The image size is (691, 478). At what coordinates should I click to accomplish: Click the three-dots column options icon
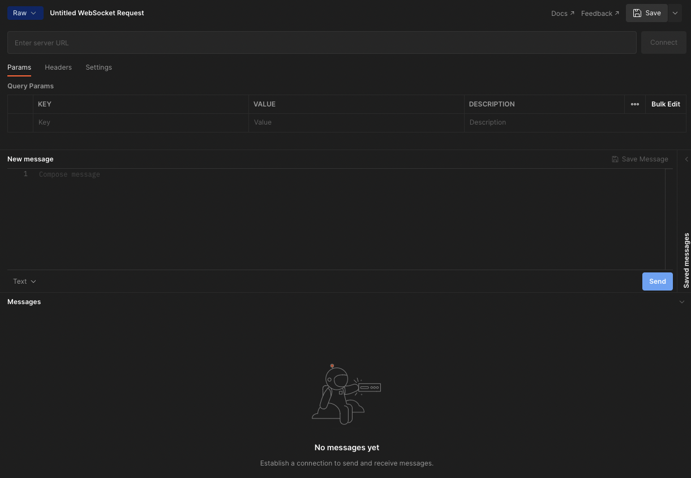635,104
